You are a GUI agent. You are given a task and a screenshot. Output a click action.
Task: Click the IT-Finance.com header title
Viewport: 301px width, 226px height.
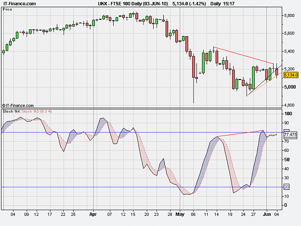pyautogui.click(x=20, y=4)
